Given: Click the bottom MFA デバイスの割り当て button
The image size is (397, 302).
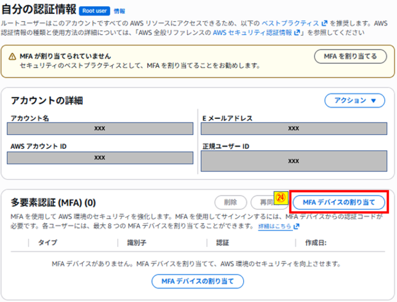Looking at the screenshot, I should click(197, 281).
